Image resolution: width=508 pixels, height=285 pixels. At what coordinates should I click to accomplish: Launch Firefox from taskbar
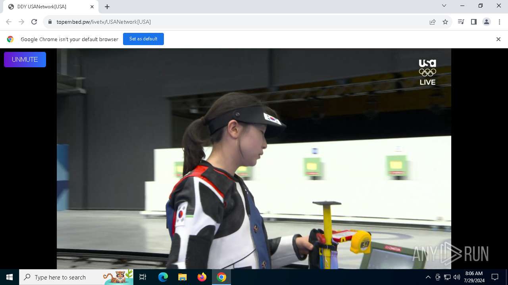202,277
